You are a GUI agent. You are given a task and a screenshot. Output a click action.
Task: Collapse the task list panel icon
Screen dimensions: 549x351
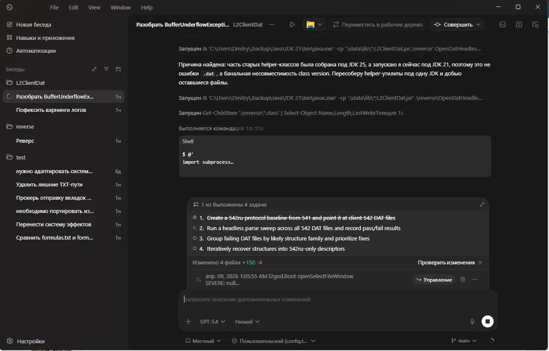point(482,205)
